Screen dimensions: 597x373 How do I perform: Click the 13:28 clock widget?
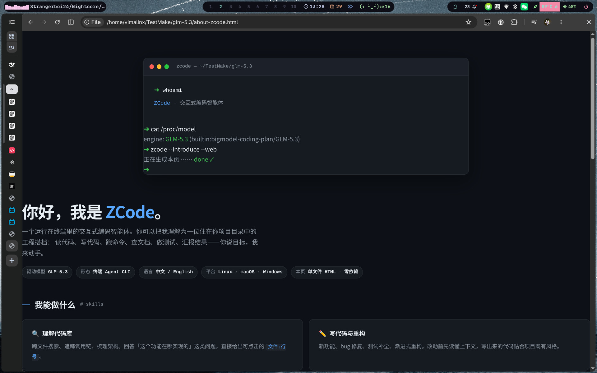(x=314, y=7)
